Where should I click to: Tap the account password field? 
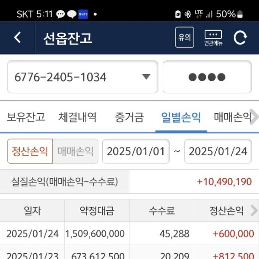coord(207,77)
